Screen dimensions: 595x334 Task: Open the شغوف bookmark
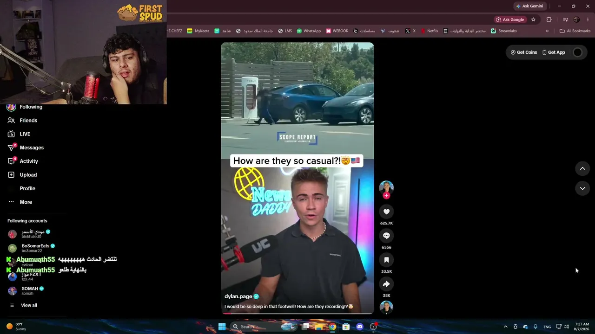(390, 31)
